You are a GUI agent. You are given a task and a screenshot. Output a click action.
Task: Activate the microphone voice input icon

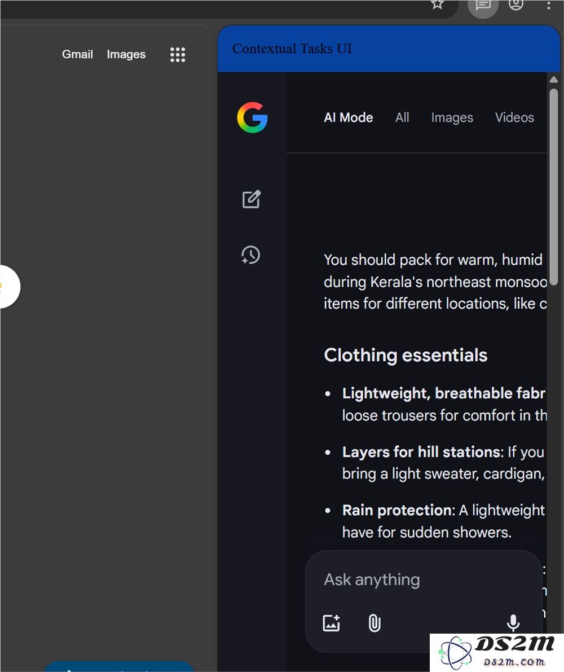point(513,623)
